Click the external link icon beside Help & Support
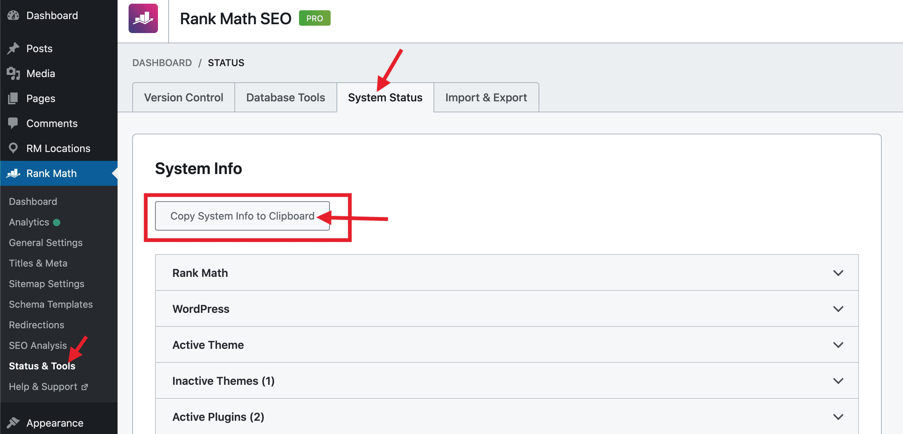The width and height of the screenshot is (903, 434). (85, 387)
